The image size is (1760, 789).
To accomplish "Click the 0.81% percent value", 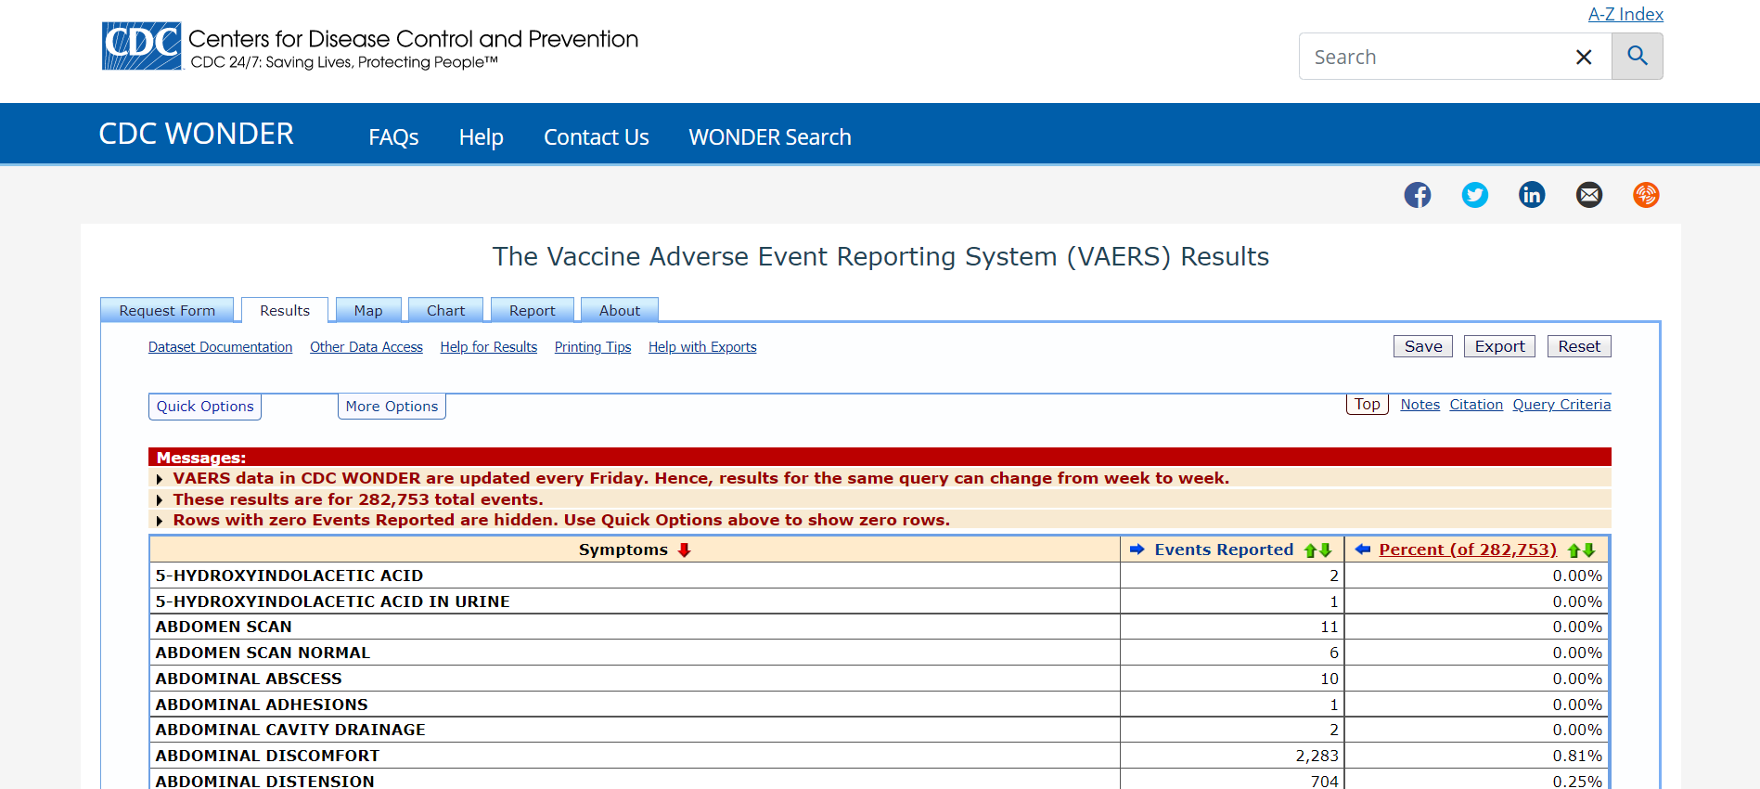I will [1577, 757].
